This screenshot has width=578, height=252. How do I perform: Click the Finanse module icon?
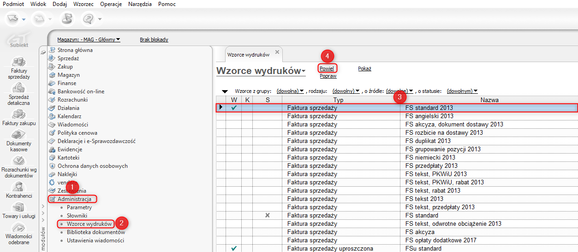point(52,83)
